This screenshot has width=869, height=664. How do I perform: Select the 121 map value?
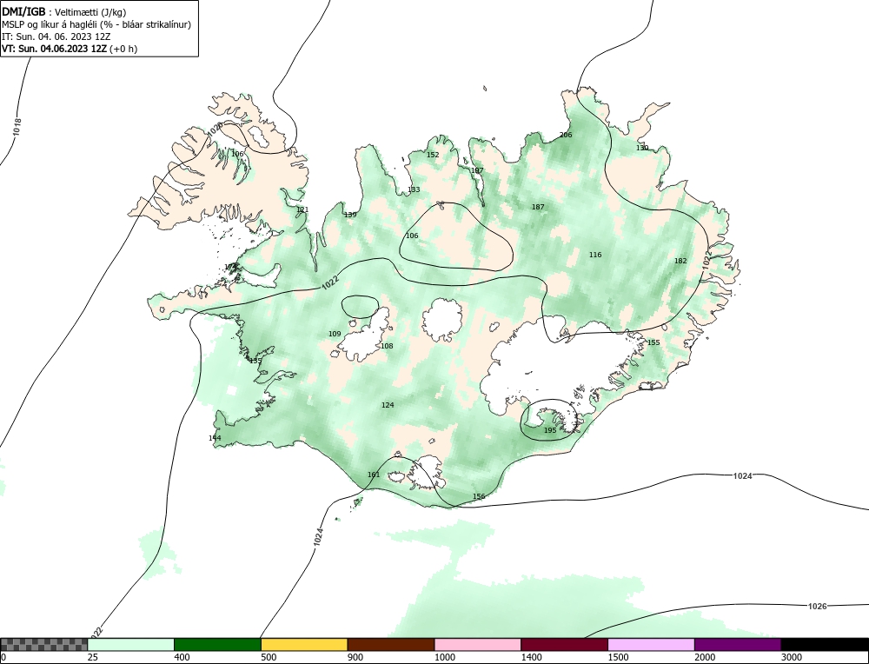click(302, 209)
